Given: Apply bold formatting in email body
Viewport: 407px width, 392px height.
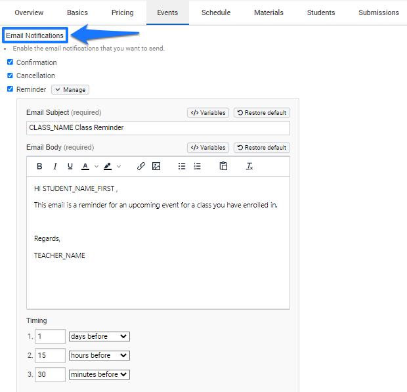Looking at the screenshot, I should [x=39, y=166].
